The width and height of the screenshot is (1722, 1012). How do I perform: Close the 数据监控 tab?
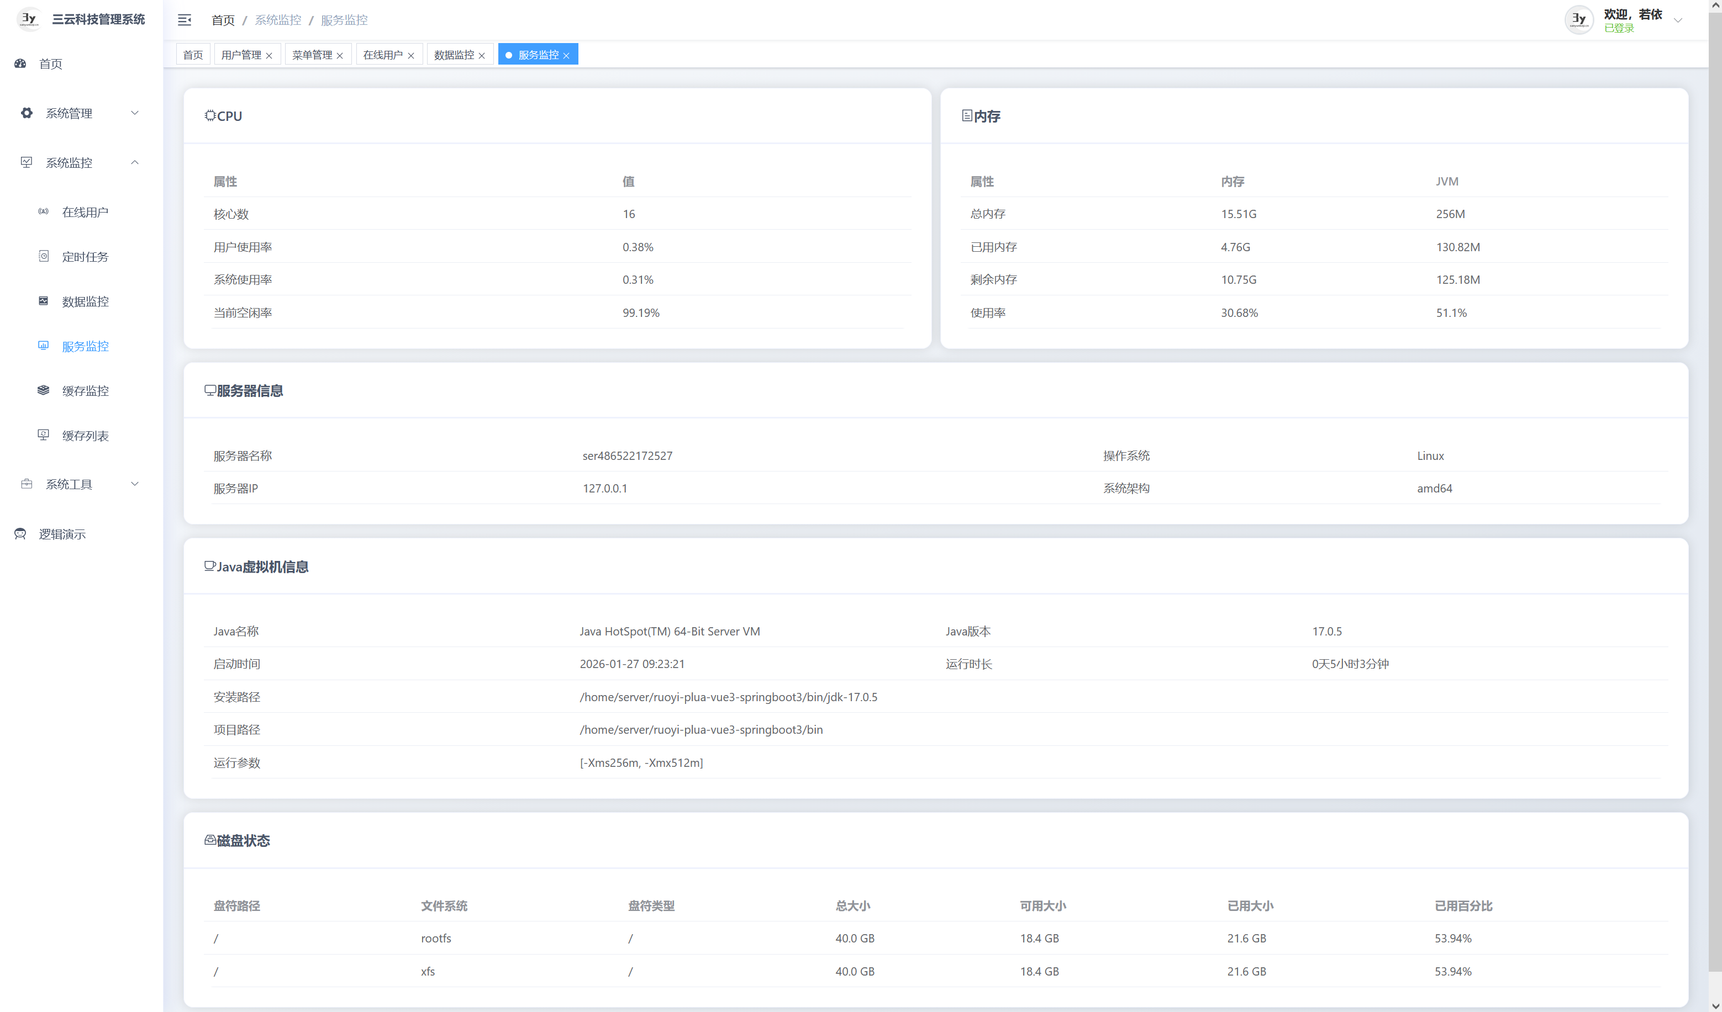[x=482, y=56]
